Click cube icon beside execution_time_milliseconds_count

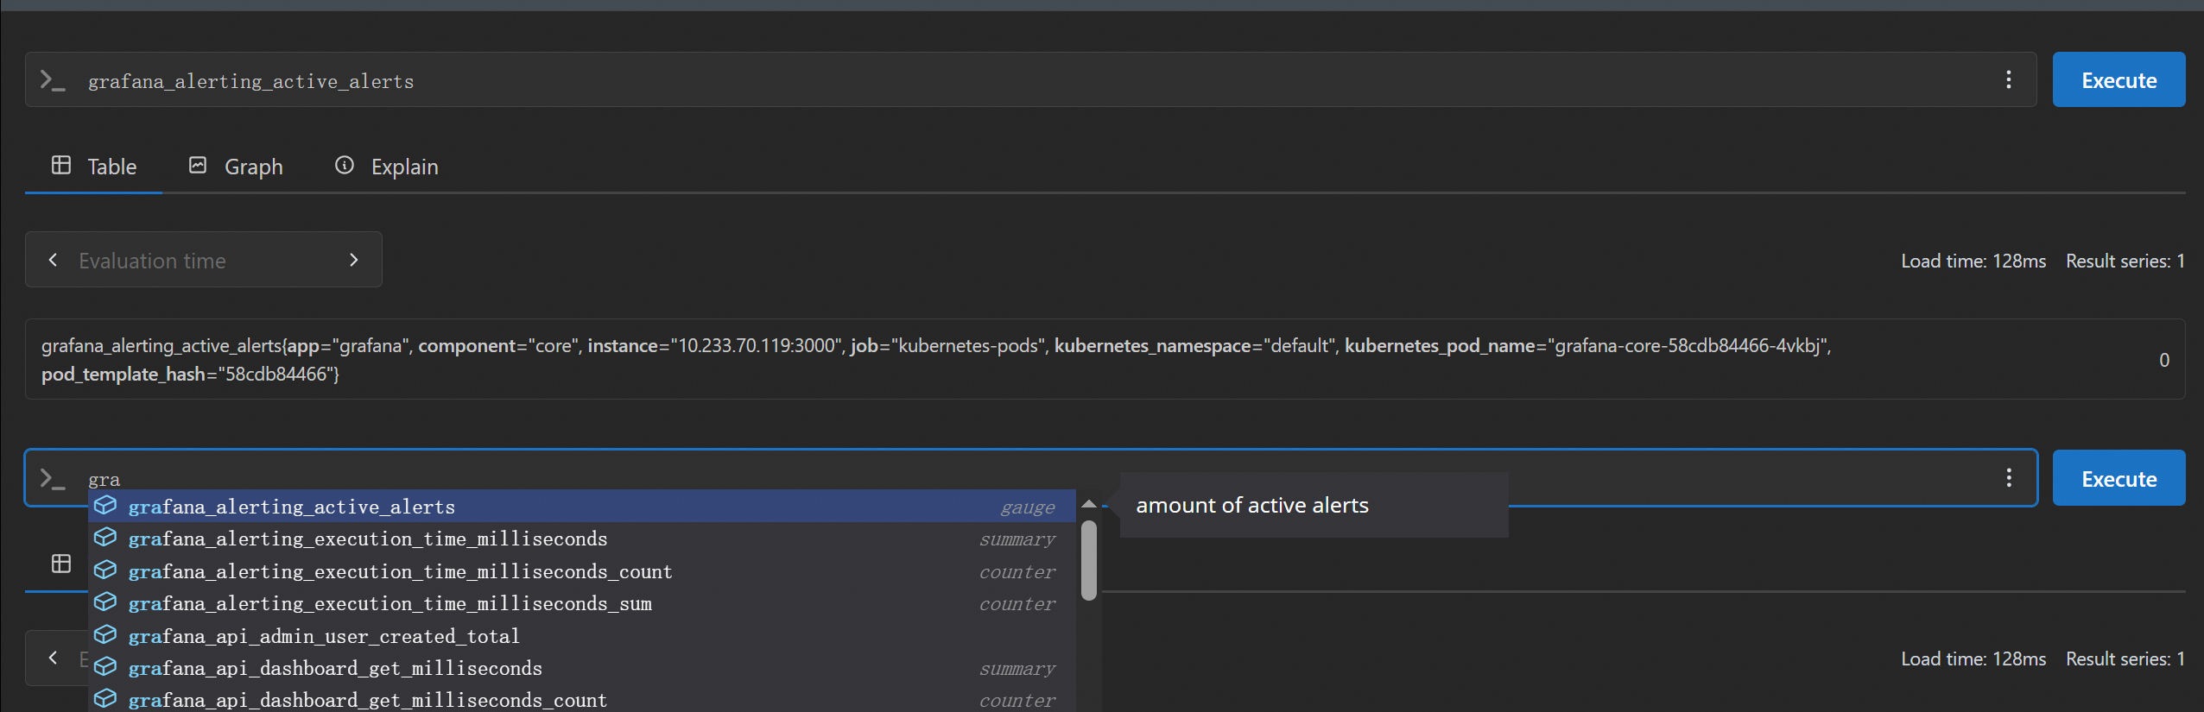click(x=105, y=570)
